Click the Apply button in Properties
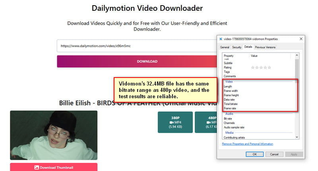The width and height of the screenshot is (318, 171). pos(294,154)
